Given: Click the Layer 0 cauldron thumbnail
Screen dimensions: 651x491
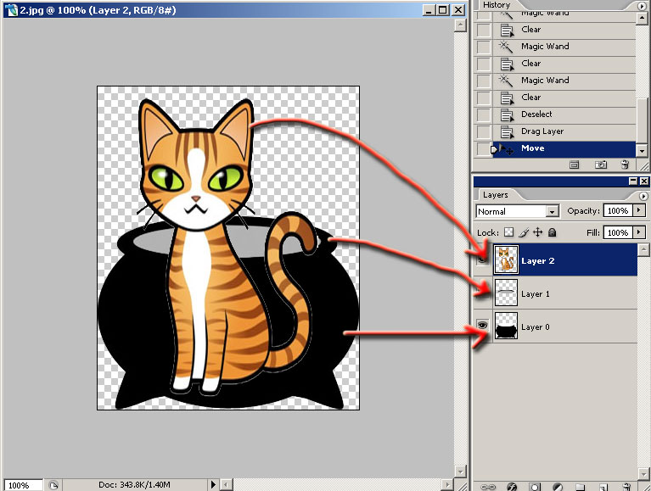Looking at the screenshot, I should [506, 326].
